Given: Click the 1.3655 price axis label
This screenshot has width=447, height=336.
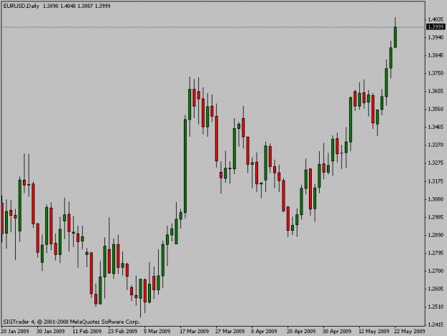Looking at the screenshot, I should 436,91.
